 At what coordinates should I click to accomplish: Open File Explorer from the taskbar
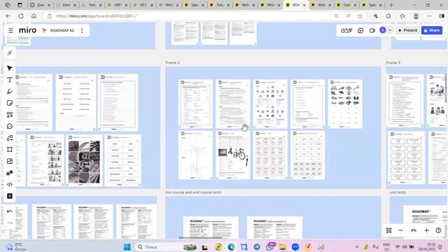282,246
